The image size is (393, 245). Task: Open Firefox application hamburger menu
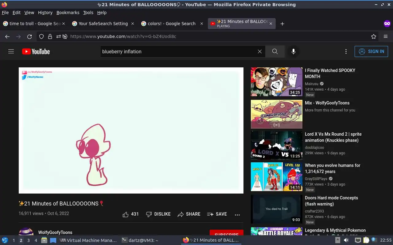[386, 36]
